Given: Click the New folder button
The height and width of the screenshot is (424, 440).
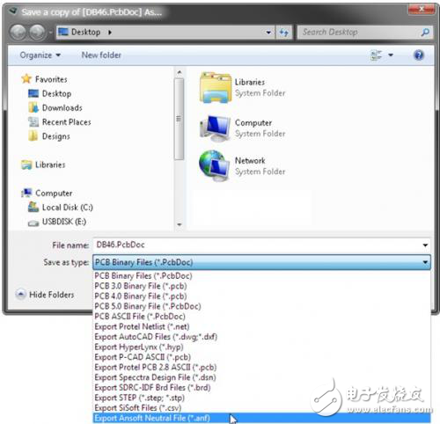Looking at the screenshot, I should click(x=101, y=55).
